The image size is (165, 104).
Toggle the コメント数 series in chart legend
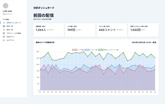(x=91, y=50)
